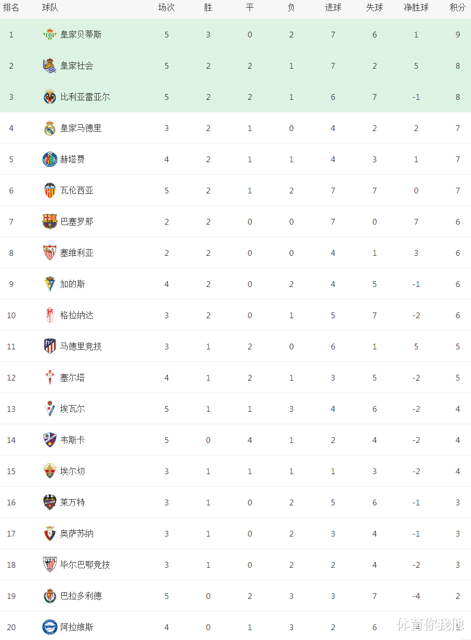The width and height of the screenshot is (471, 640).
Task: Click the Osasuna crest icon
Action: pos(50,533)
